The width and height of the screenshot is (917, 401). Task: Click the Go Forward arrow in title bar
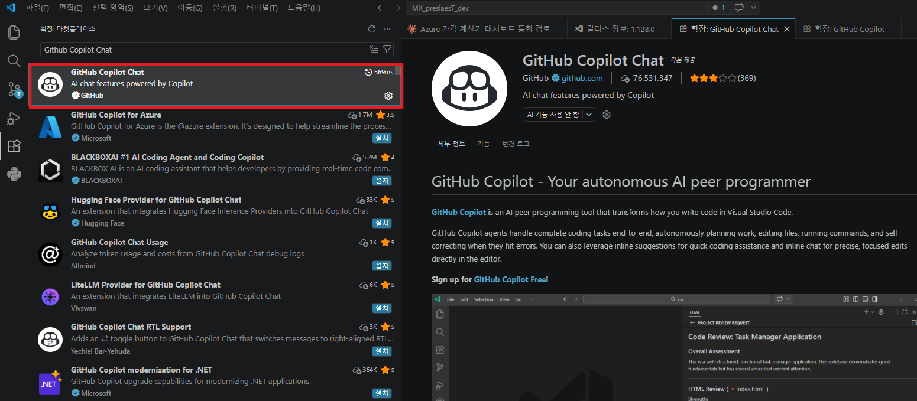(x=397, y=8)
